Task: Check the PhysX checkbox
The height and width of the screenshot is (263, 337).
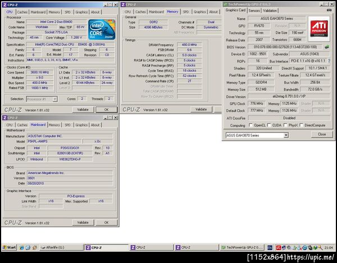Action: click(286, 125)
